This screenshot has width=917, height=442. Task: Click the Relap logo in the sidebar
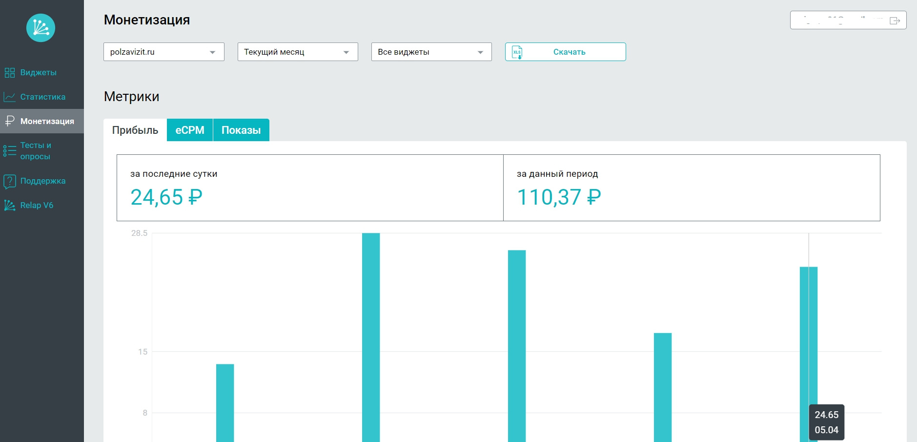[41, 28]
